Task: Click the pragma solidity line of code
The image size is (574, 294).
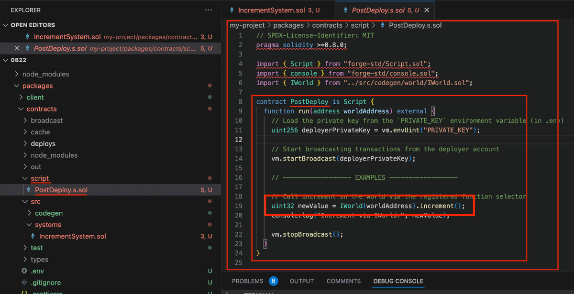Action: coord(301,45)
